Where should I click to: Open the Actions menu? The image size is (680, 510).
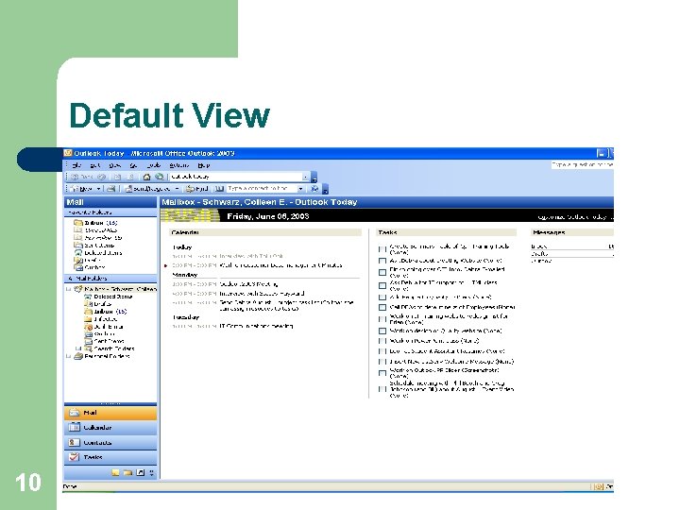coord(178,165)
